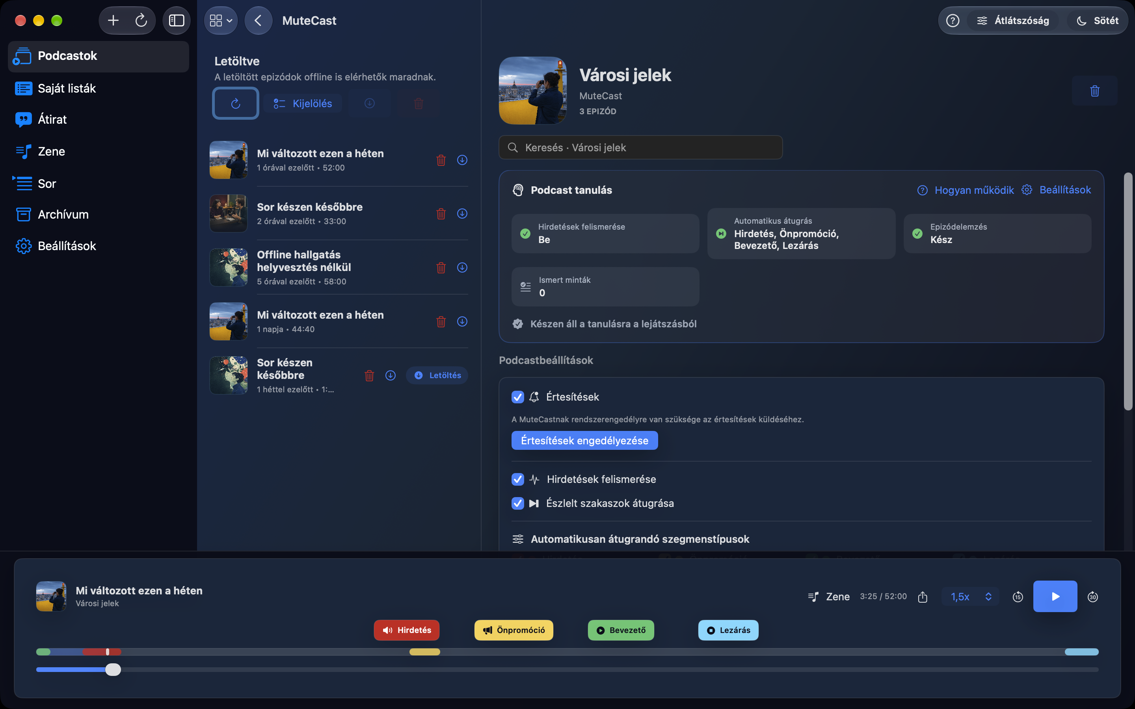
Task: Delete Offline hallgatás helyvesztés nélkül episode
Action: click(x=441, y=268)
